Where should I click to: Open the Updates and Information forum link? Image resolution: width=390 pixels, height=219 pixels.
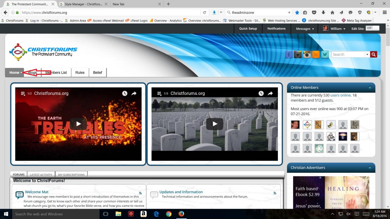(181, 192)
